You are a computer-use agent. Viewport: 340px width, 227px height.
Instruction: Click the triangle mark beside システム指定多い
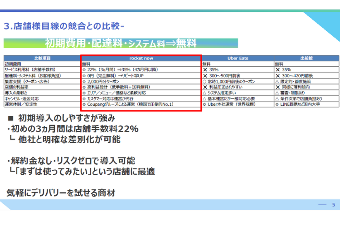[x=204, y=93]
